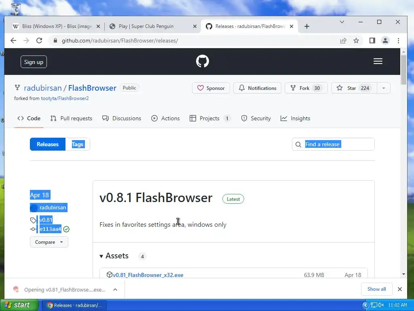Open the Actions tab
The width and height of the screenshot is (414, 311).
[x=165, y=118]
